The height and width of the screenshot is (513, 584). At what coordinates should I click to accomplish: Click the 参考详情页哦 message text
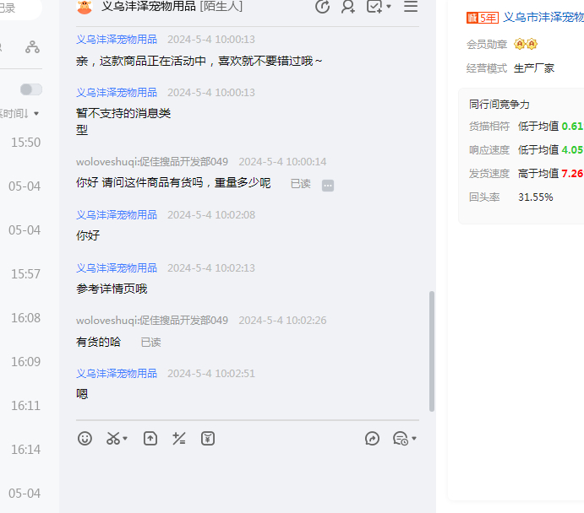[112, 289]
